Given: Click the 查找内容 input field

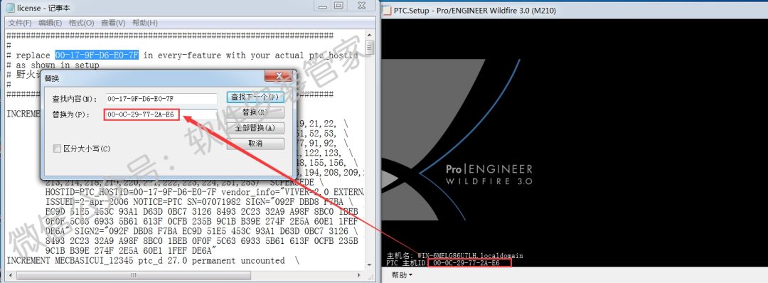Looking at the screenshot, I should (161, 98).
